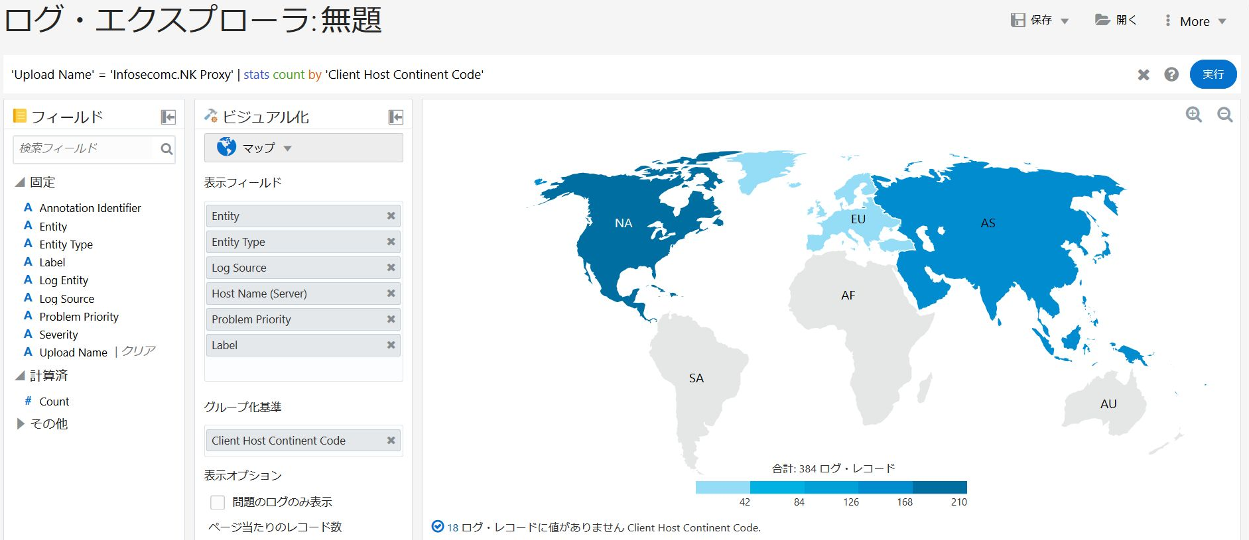Open the 保存 dropdown arrow

[1065, 21]
